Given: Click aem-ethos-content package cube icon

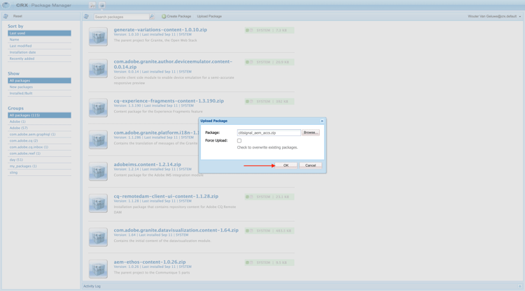Looking at the screenshot, I should coord(98,269).
